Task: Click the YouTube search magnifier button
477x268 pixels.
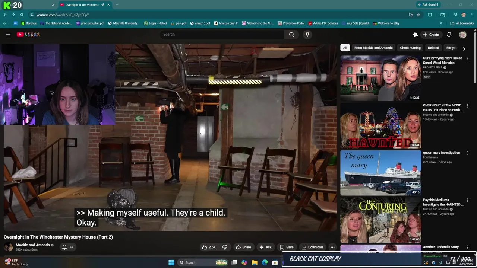Action: pos(291,35)
